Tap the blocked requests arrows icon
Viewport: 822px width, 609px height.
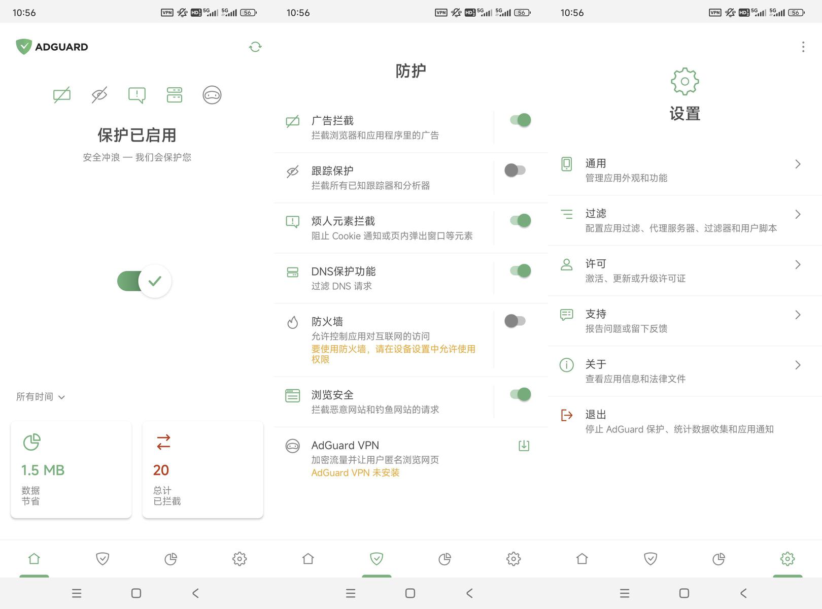coord(163,442)
